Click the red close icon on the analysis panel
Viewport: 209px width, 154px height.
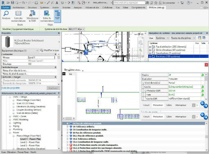coord(206,65)
